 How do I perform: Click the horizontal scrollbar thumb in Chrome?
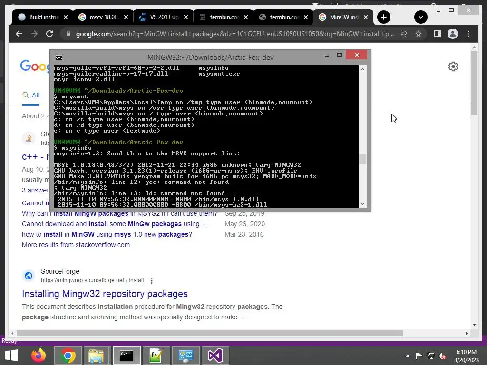tap(210, 333)
